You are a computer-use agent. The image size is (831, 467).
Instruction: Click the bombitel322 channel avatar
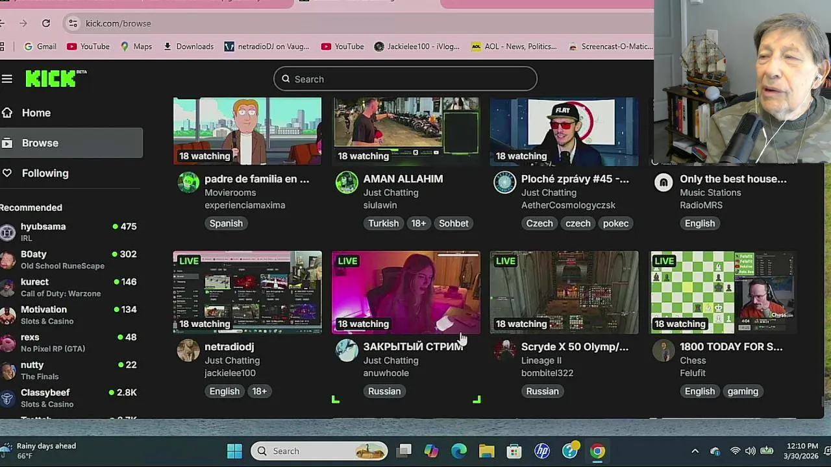[504, 350]
